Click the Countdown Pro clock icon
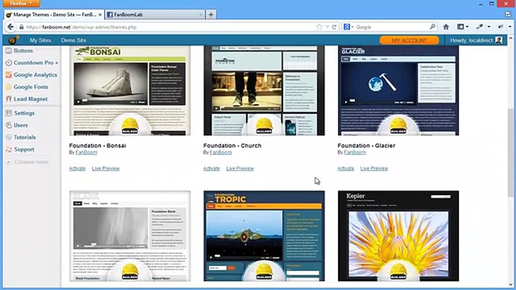Screen dimensions: 516x290 point(8,63)
